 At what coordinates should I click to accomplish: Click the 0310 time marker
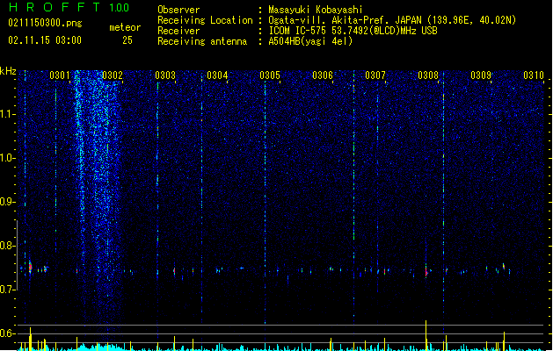[534, 75]
